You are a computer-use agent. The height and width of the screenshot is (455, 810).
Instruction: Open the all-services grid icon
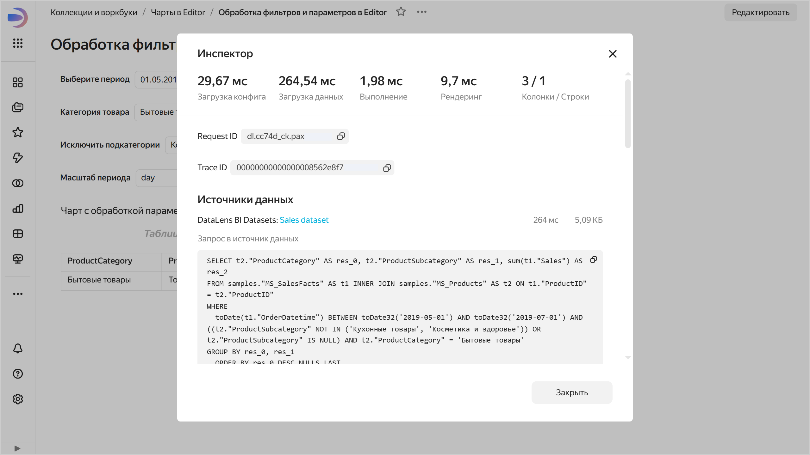click(18, 43)
